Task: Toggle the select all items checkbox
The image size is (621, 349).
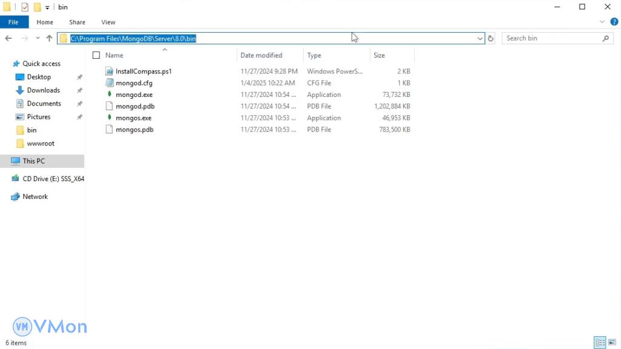Action: pyautogui.click(x=96, y=55)
